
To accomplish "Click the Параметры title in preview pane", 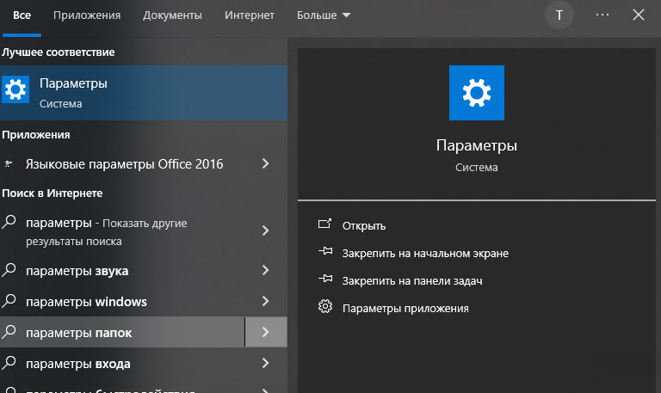I will [476, 145].
